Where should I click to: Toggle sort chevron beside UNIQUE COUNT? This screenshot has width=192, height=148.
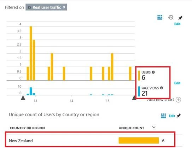click(154, 127)
